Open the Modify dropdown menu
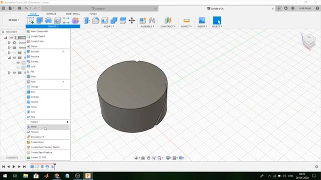The image size is (321, 180). 109,26
